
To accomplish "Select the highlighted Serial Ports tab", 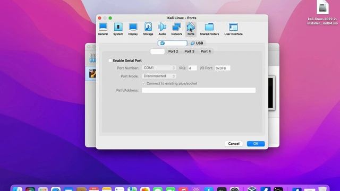I will click(x=172, y=43).
